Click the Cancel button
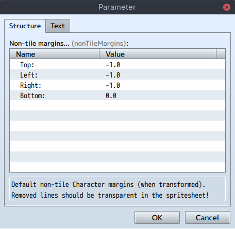The width and height of the screenshot is (235, 229). [207, 218]
